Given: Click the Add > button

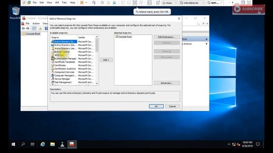Looking at the screenshot, I should coord(106,60).
